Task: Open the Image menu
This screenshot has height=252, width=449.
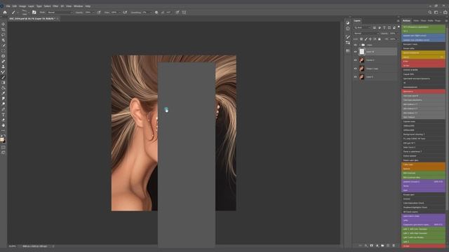Action: [22, 6]
